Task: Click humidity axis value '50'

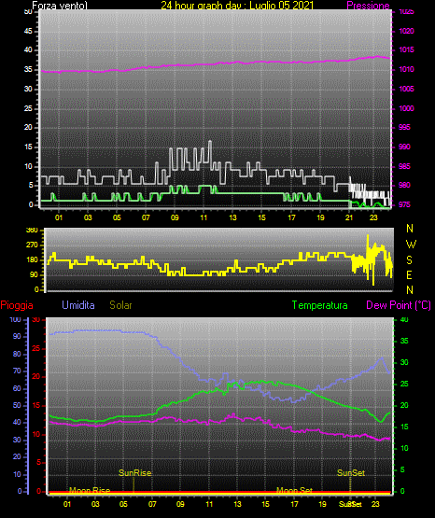Action: (17, 405)
